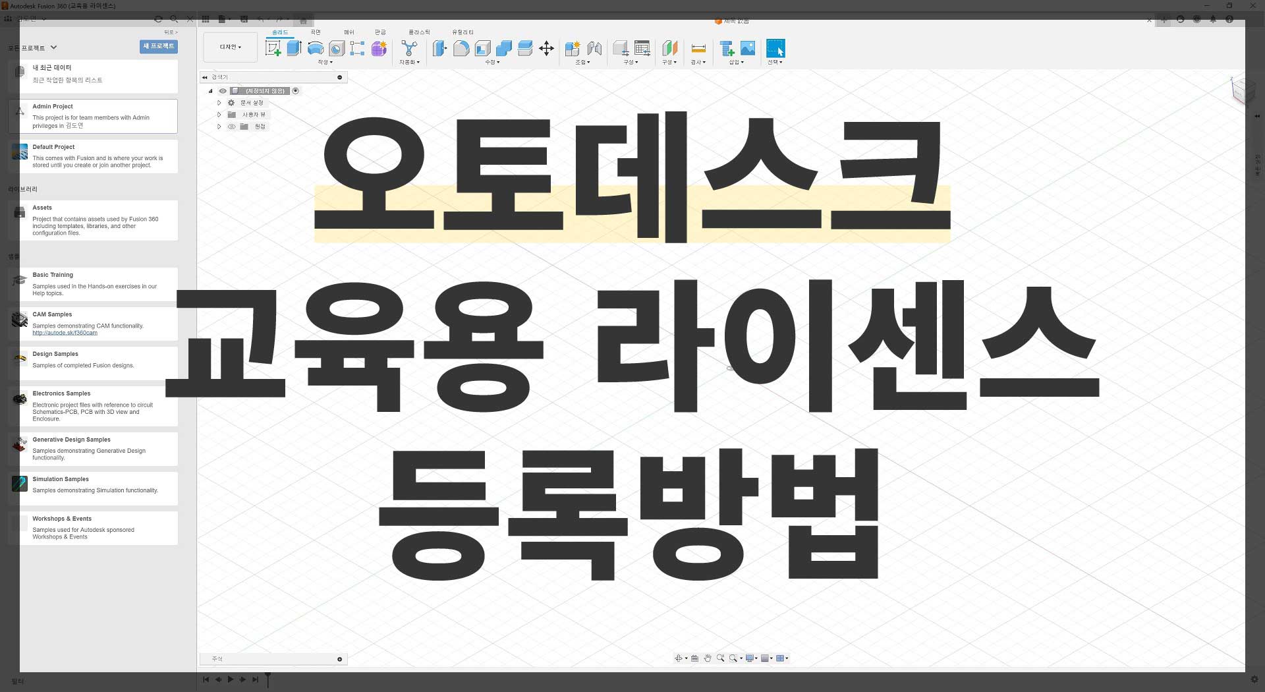Activate the Pan hand tool
The height and width of the screenshot is (692, 1265).
708,658
